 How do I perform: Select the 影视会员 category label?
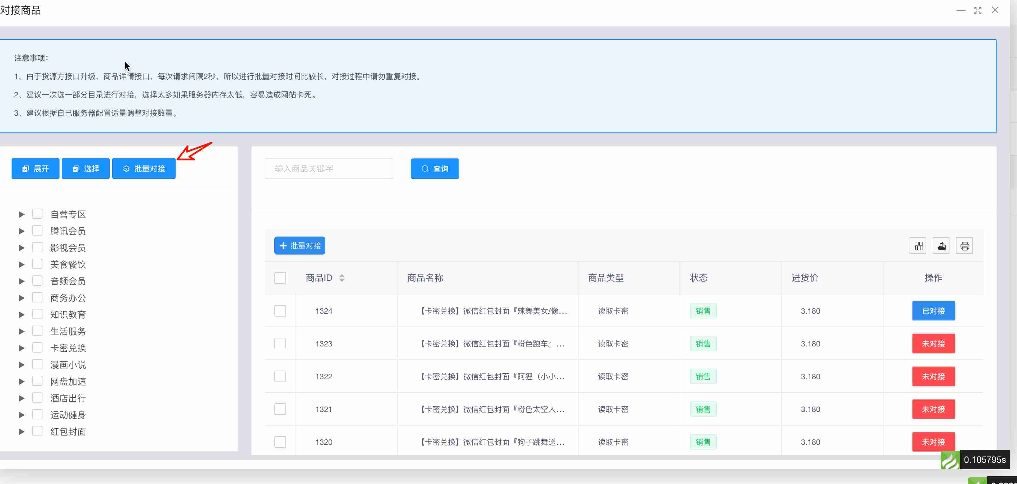pos(68,248)
